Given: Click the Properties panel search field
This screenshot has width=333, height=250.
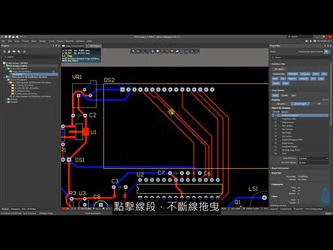Looking at the screenshot, I should coord(301,58).
